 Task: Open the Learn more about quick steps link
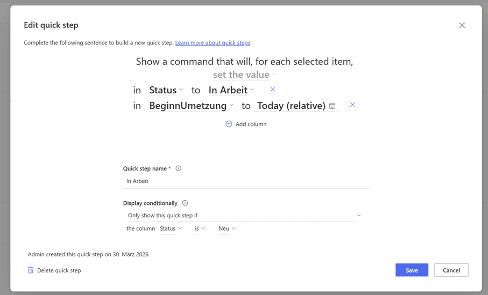coord(213,43)
